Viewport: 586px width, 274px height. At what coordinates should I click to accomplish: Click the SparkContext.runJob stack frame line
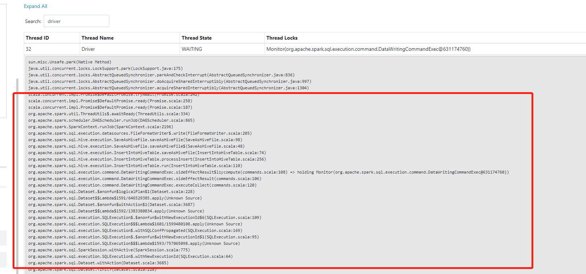pyautogui.click(x=101, y=127)
